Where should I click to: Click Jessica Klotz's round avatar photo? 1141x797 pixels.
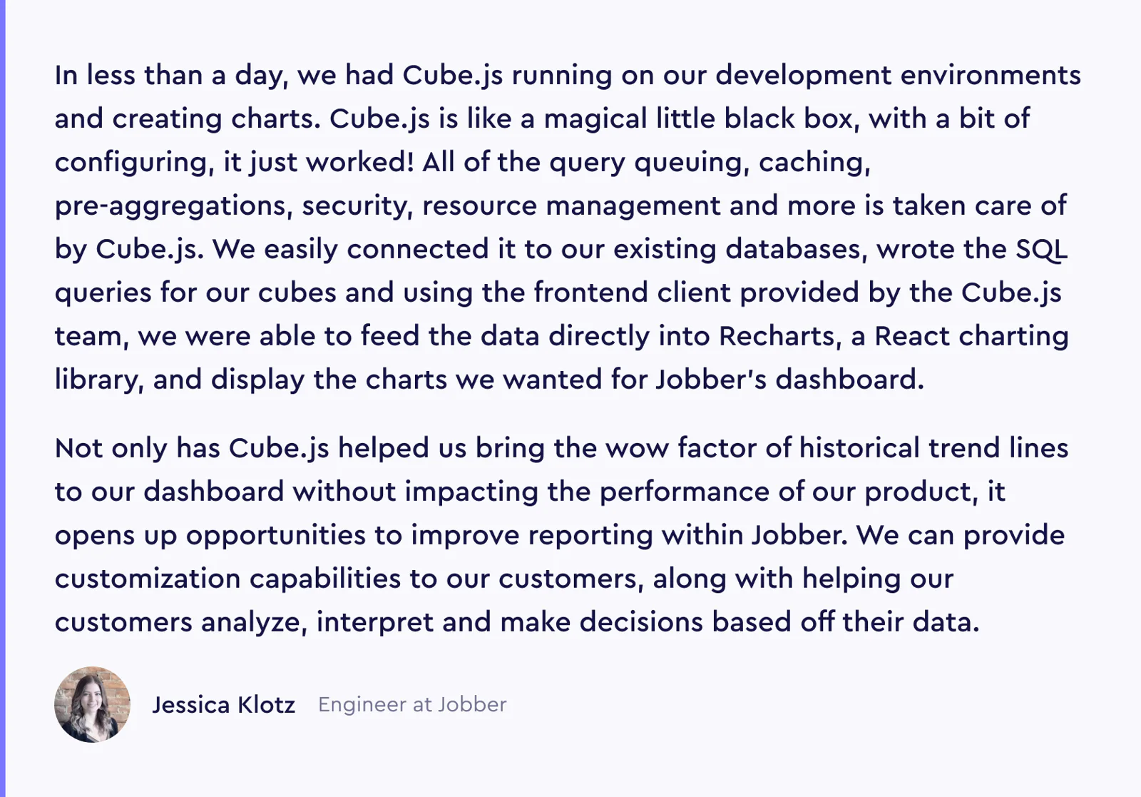(92, 704)
